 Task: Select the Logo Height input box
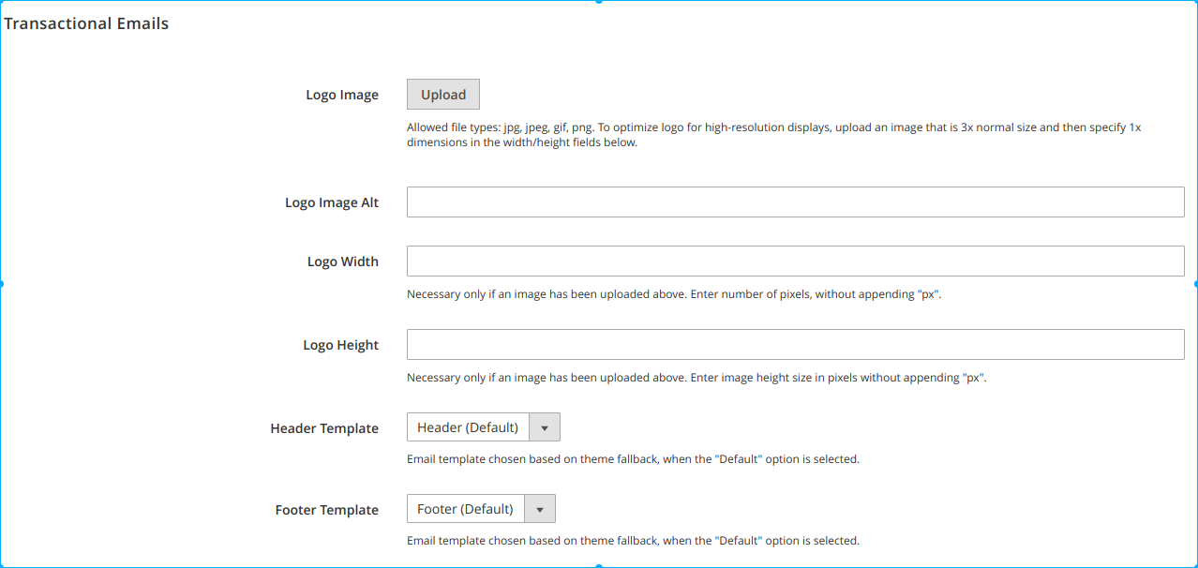[x=795, y=345]
